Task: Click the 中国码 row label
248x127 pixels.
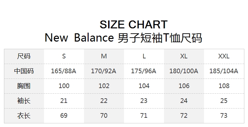Action: (x=24, y=71)
